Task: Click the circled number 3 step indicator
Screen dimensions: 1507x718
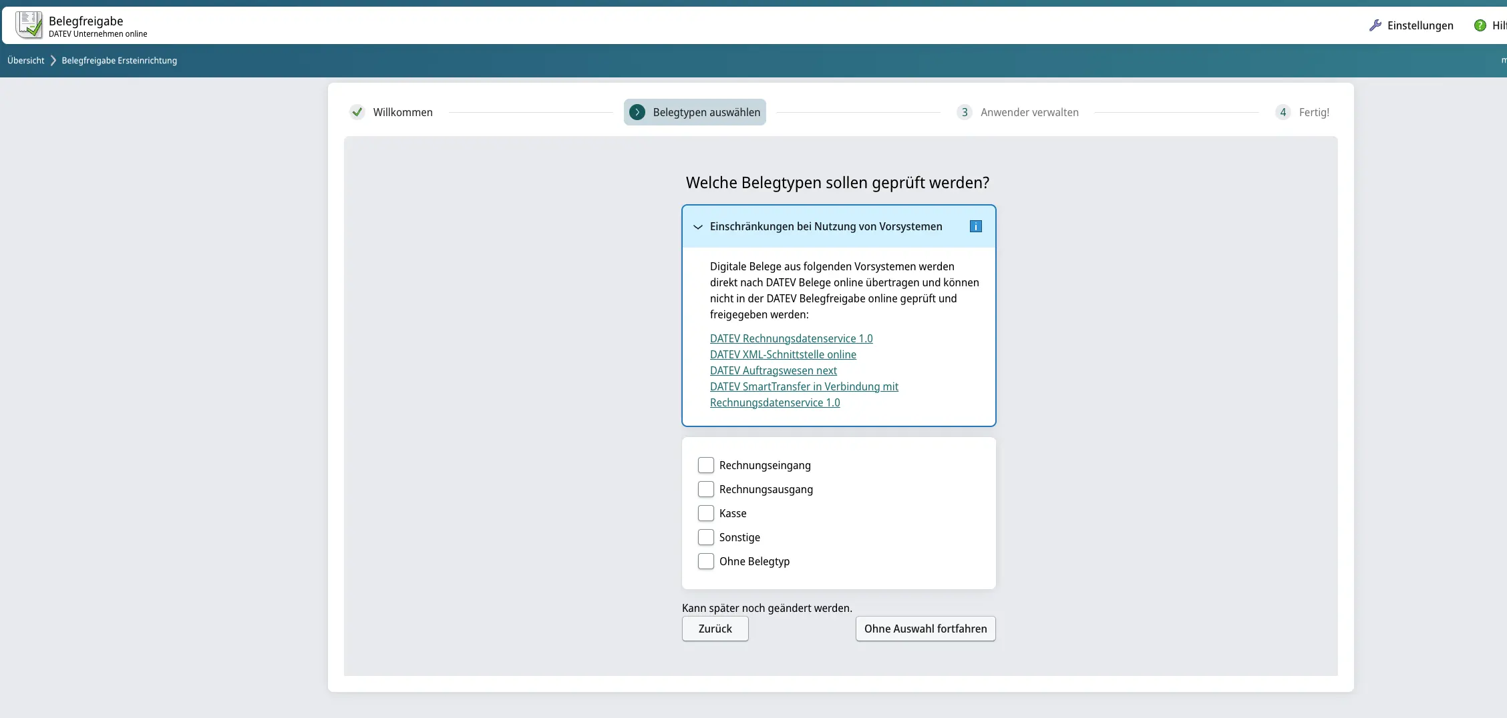Action: pyautogui.click(x=963, y=112)
